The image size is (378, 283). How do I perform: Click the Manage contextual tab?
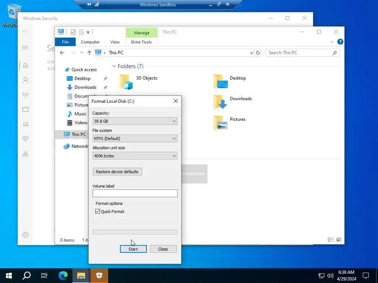(x=141, y=33)
